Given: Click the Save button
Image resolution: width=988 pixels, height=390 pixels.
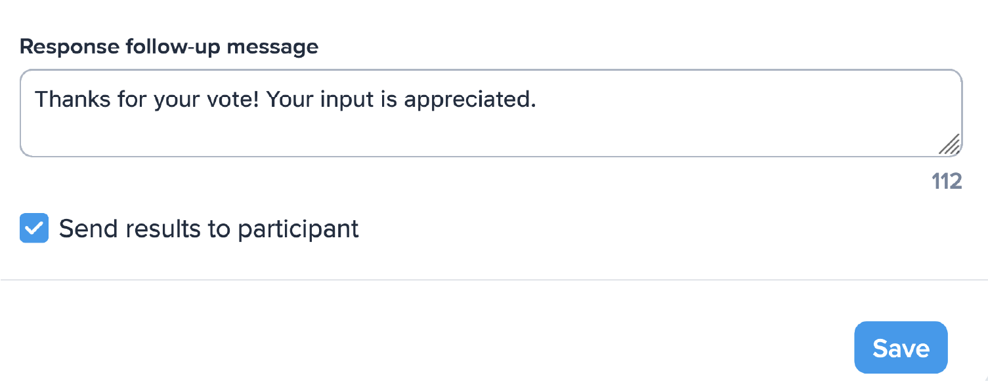Looking at the screenshot, I should click(901, 348).
